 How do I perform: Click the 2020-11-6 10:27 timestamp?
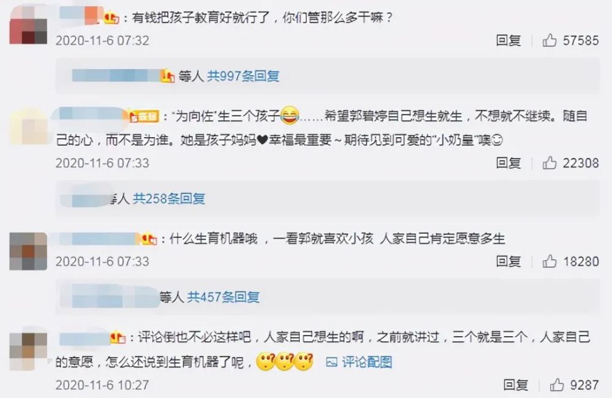point(102,385)
